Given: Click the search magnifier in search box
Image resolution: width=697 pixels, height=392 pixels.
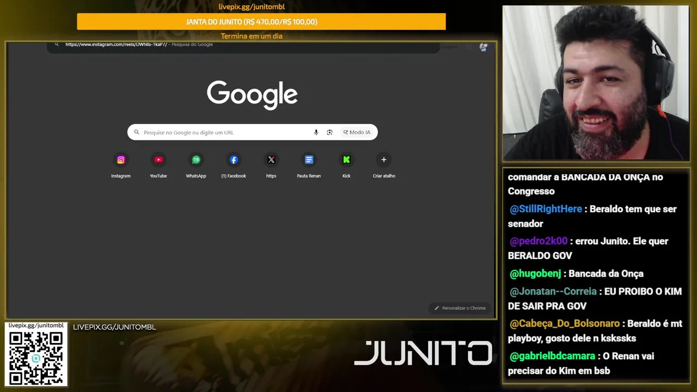Looking at the screenshot, I should (x=137, y=132).
